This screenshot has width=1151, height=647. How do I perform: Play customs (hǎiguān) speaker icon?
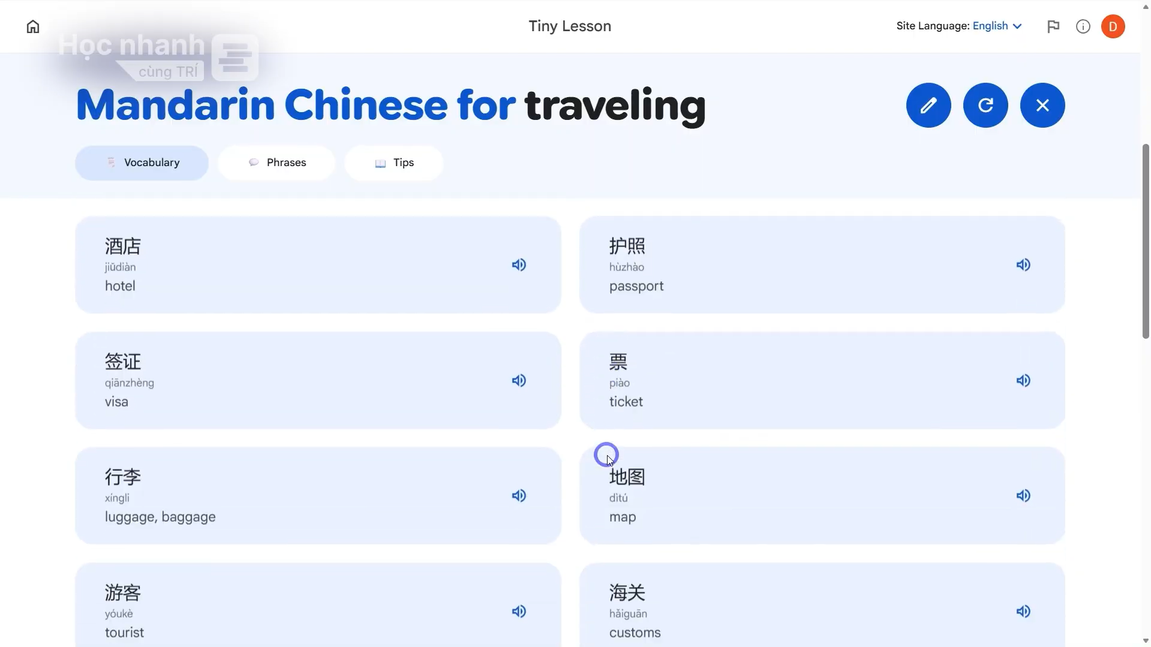pyautogui.click(x=1023, y=612)
